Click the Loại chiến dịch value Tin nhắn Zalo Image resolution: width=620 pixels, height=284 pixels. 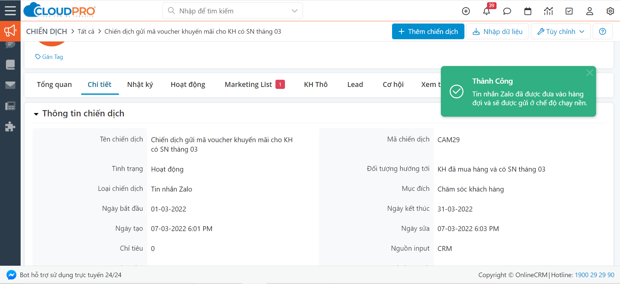coord(171,189)
